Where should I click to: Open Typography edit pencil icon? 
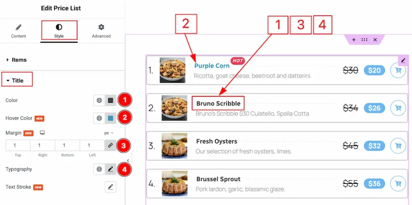pyautogui.click(x=110, y=169)
